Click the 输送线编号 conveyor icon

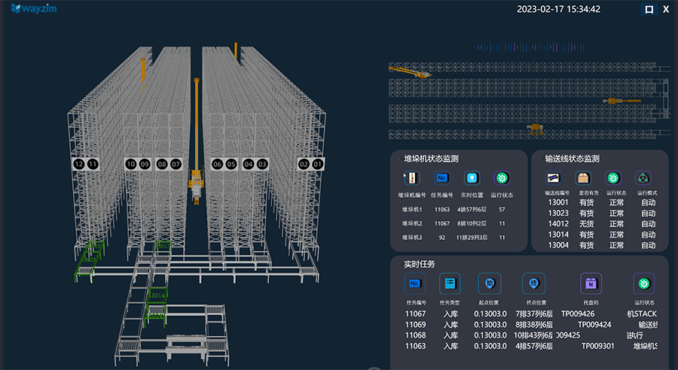tap(553, 178)
